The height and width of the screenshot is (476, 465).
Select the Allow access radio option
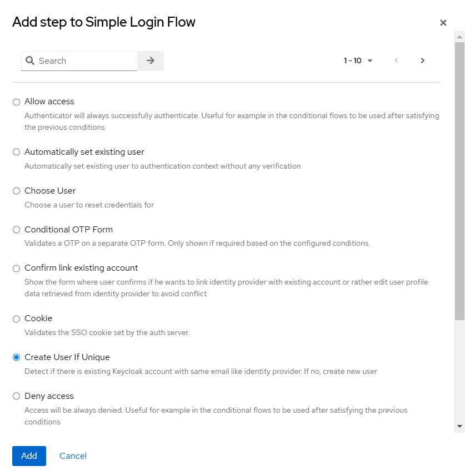tap(17, 102)
